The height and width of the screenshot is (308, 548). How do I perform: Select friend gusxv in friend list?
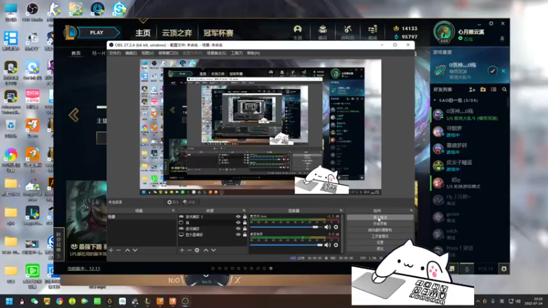(469, 217)
